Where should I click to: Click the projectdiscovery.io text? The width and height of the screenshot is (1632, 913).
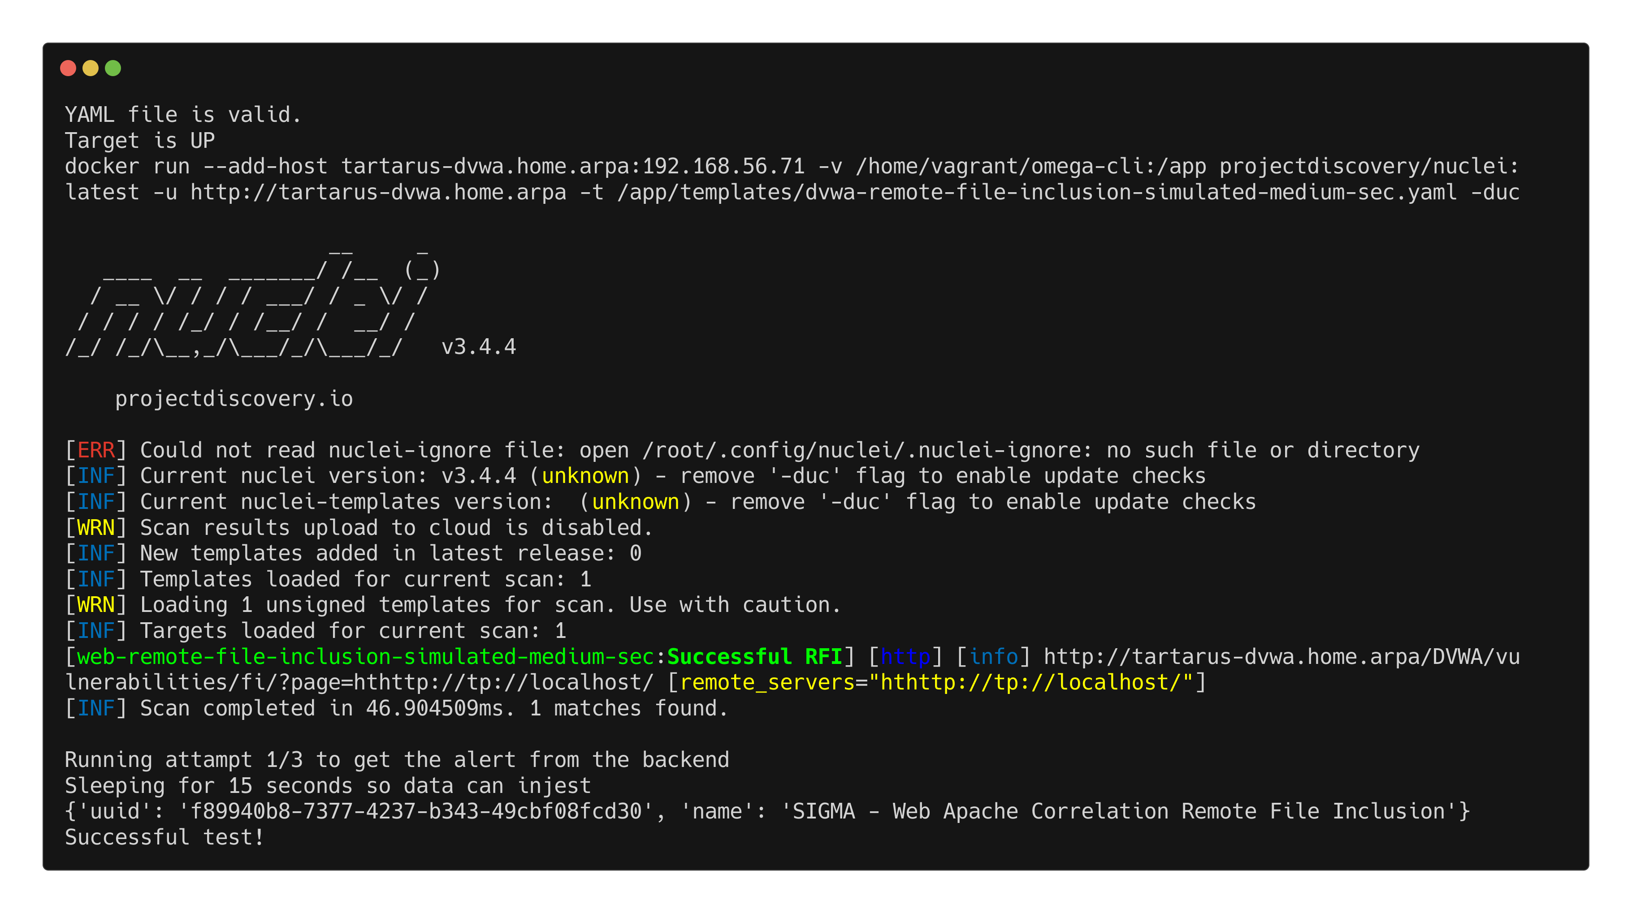(234, 399)
